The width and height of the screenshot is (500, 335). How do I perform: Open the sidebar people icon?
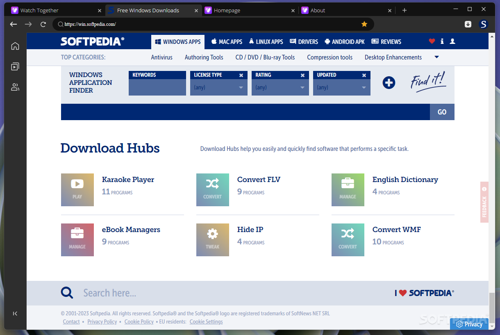pos(15,87)
